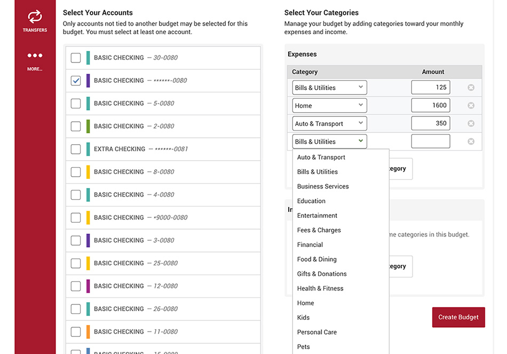Click the Create Budget button
507x354 pixels.
coord(458,317)
